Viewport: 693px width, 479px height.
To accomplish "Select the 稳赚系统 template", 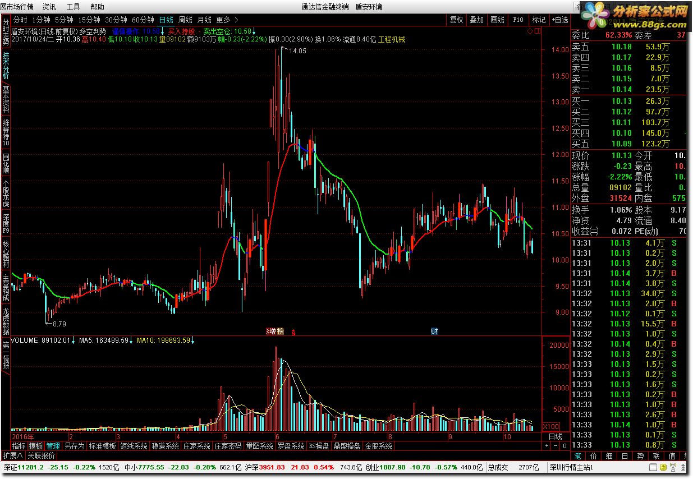I will coord(165,446).
